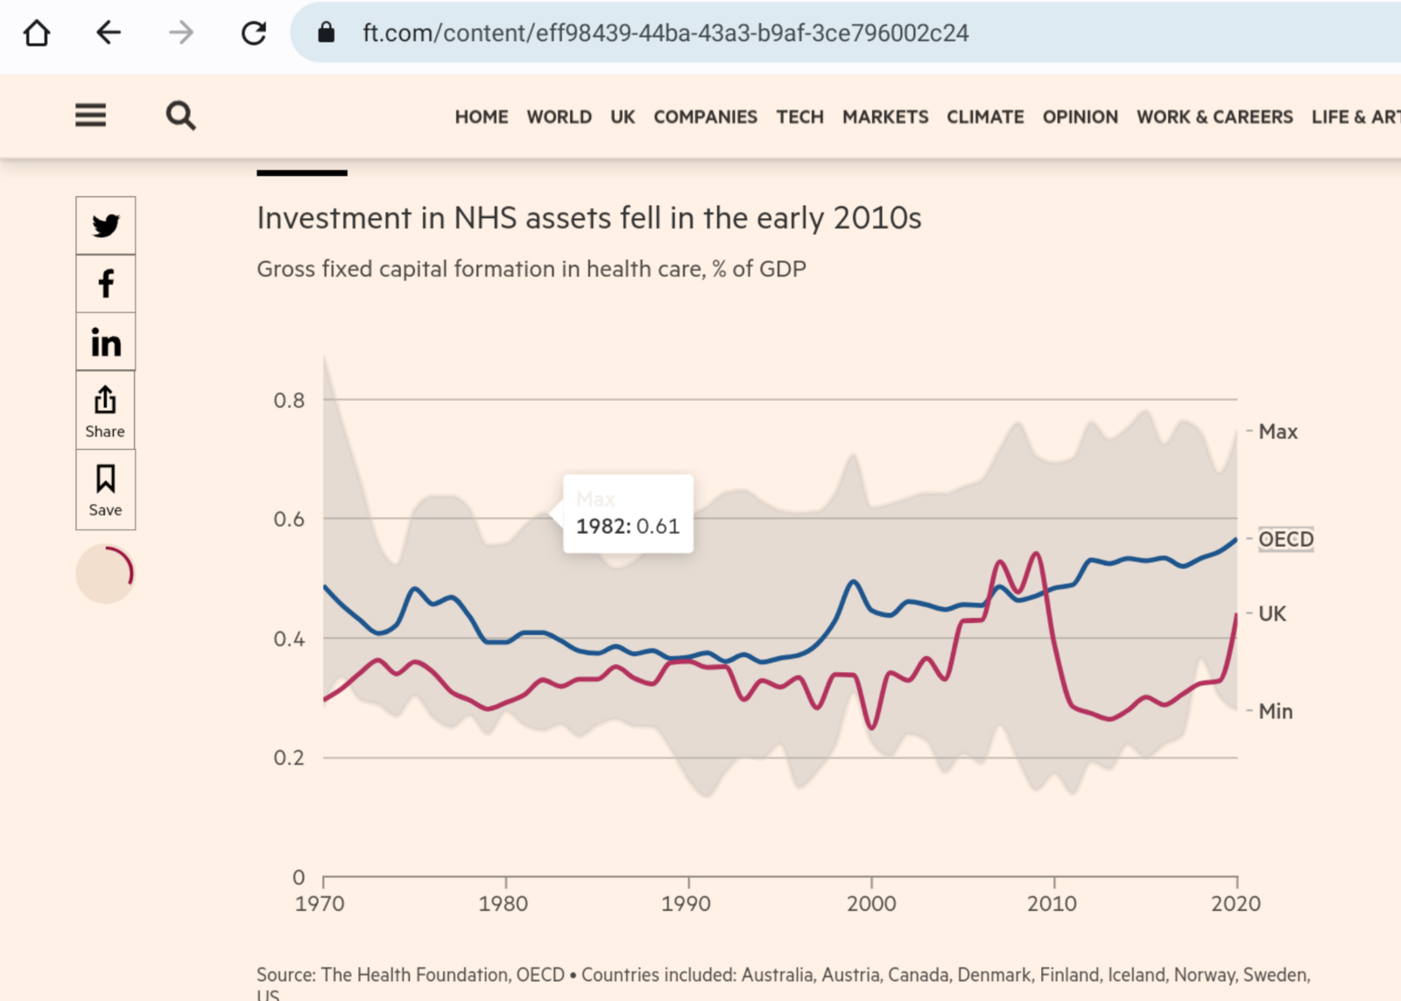Go to the Opinion section
This screenshot has height=1001, width=1401.
click(1080, 117)
